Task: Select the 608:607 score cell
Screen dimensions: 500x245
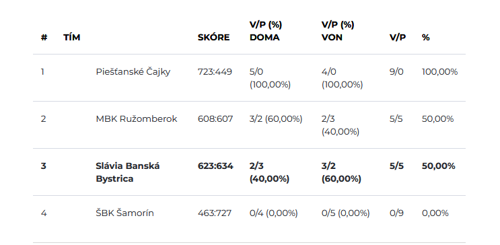Action: point(215,119)
